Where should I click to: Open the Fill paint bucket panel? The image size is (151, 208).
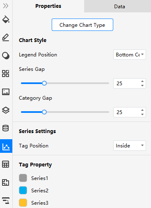pyautogui.click(x=6, y=19)
